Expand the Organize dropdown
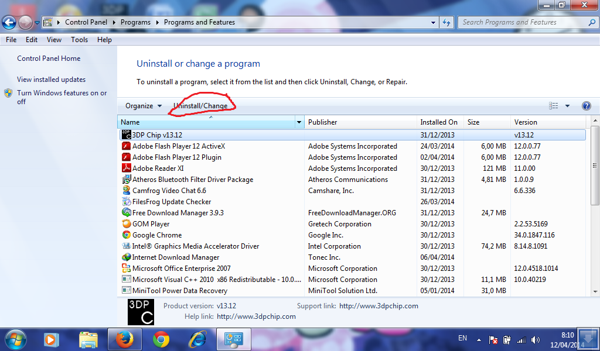The height and width of the screenshot is (351, 600). pyautogui.click(x=144, y=106)
